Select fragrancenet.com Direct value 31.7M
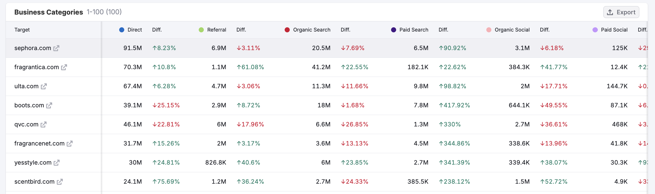655x194 pixels. (132, 143)
